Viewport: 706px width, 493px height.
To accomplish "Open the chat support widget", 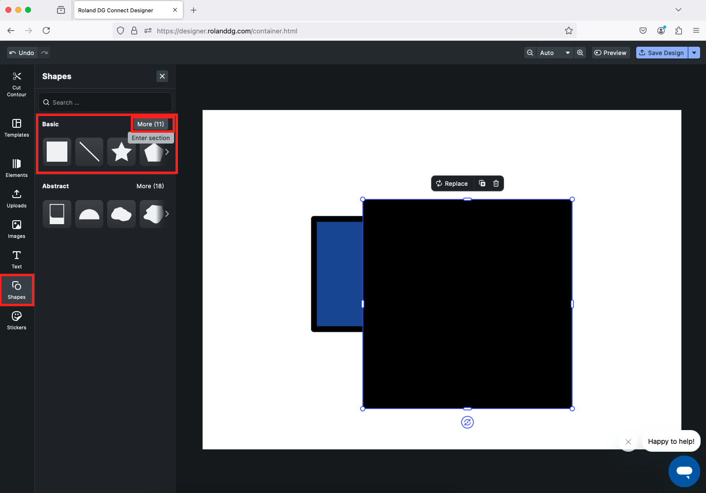I will [x=684, y=471].
